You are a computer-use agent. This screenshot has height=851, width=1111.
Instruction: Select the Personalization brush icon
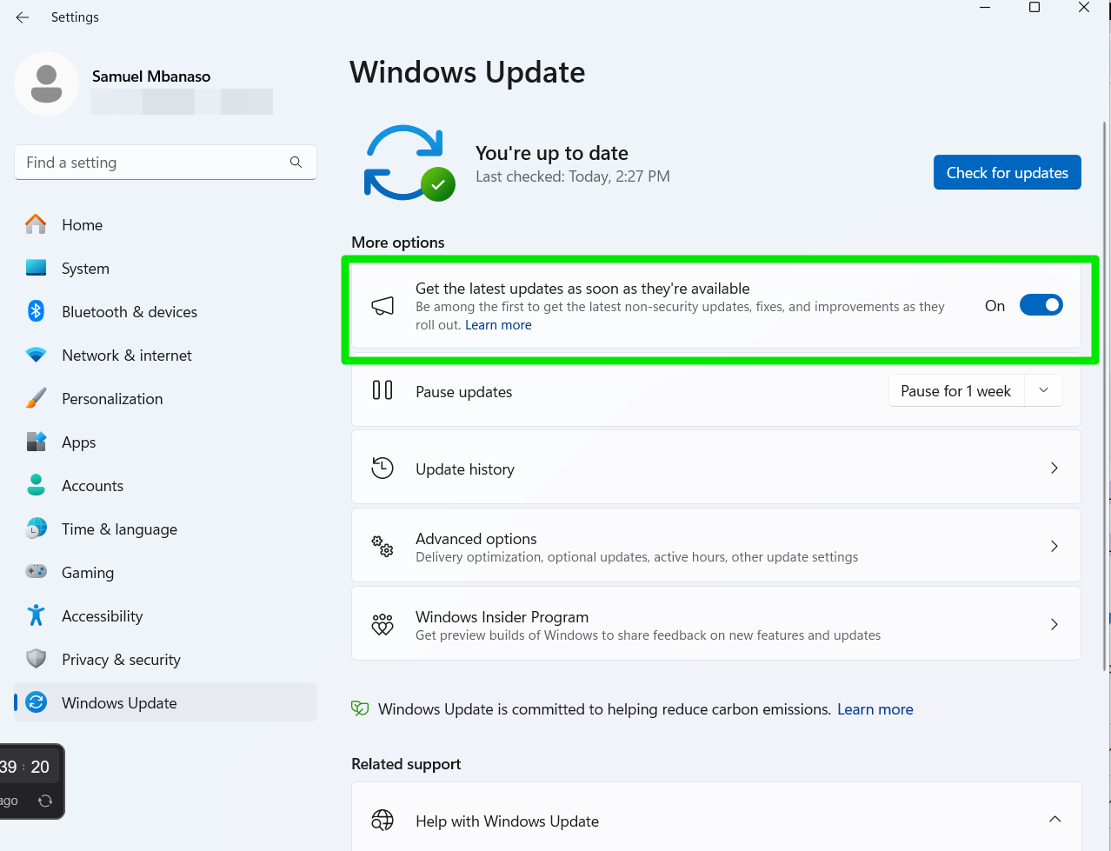35,398
